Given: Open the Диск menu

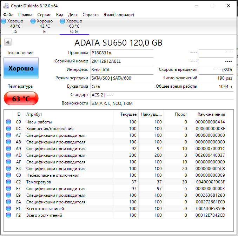Looking at the screenshot, I should click(73, 15).
